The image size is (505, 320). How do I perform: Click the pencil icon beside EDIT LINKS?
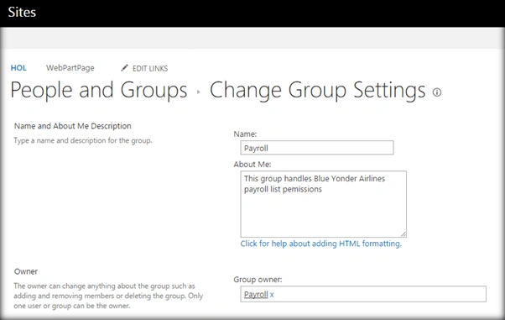124,68
